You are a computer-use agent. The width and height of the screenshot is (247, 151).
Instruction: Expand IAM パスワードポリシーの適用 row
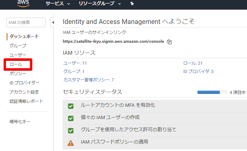pos(155,143)
